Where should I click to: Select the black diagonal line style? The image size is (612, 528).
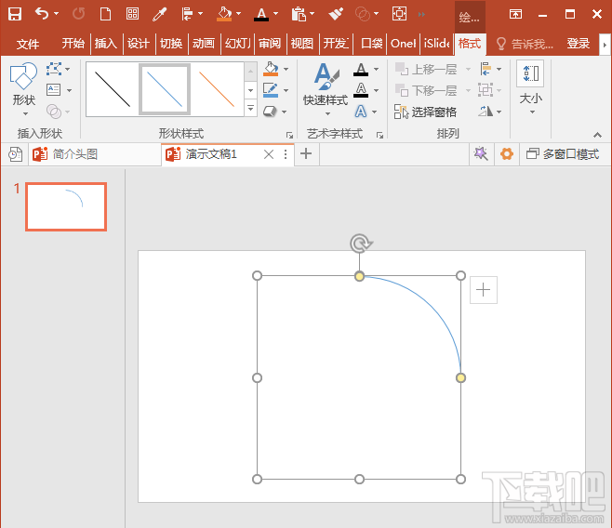coord(113,89)
